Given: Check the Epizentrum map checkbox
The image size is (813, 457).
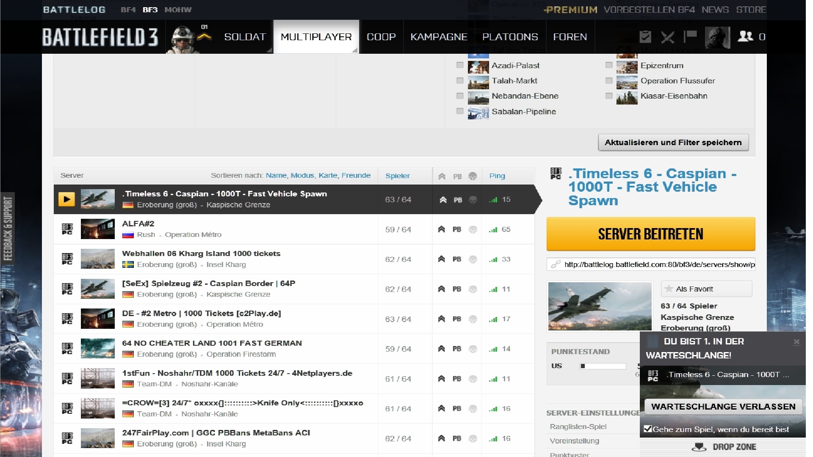Looking at the screenshot, I should 609,65.
